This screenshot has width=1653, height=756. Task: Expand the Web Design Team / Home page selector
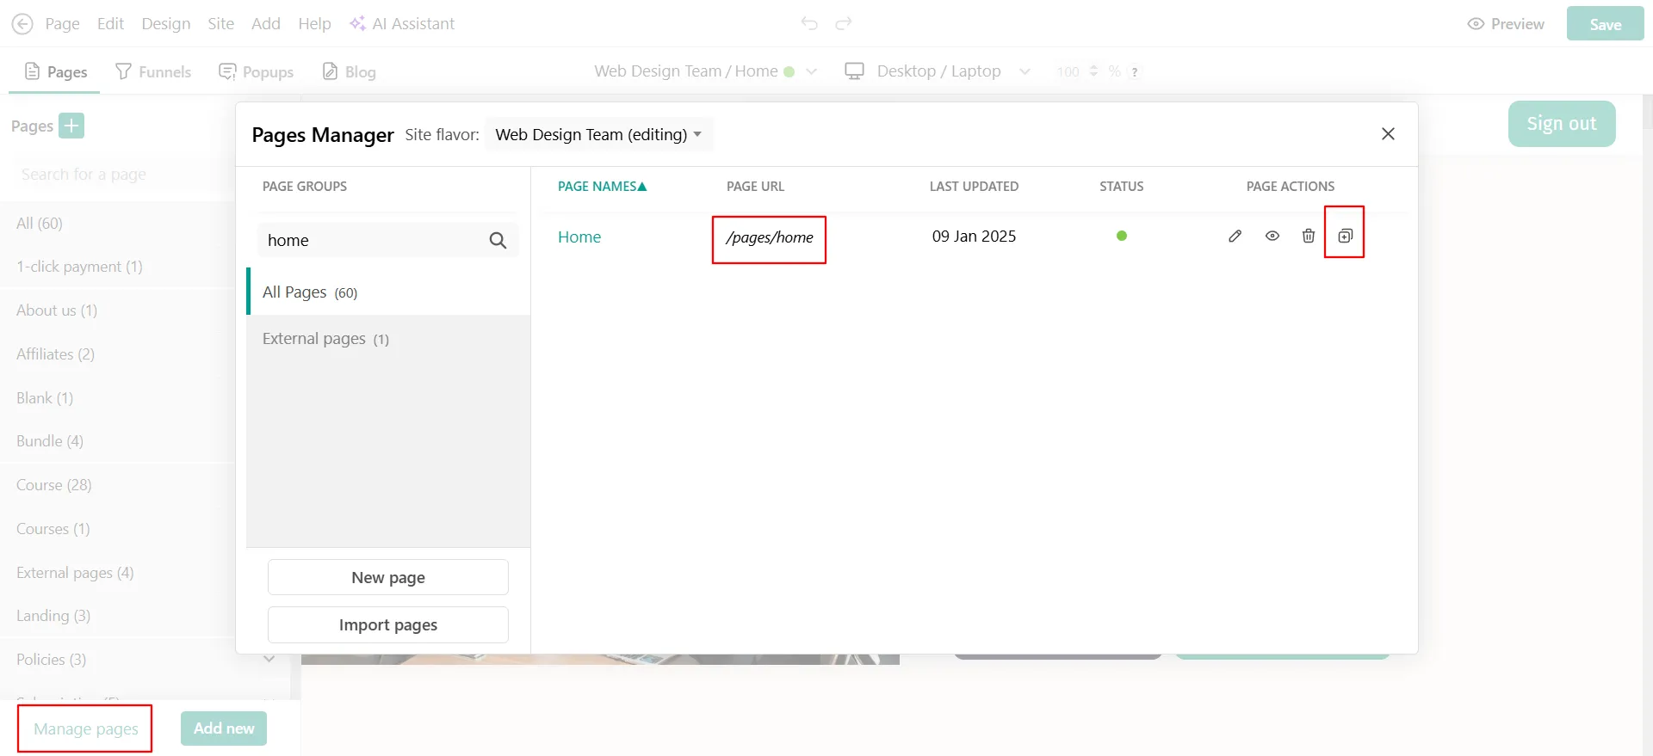(811, 71)
